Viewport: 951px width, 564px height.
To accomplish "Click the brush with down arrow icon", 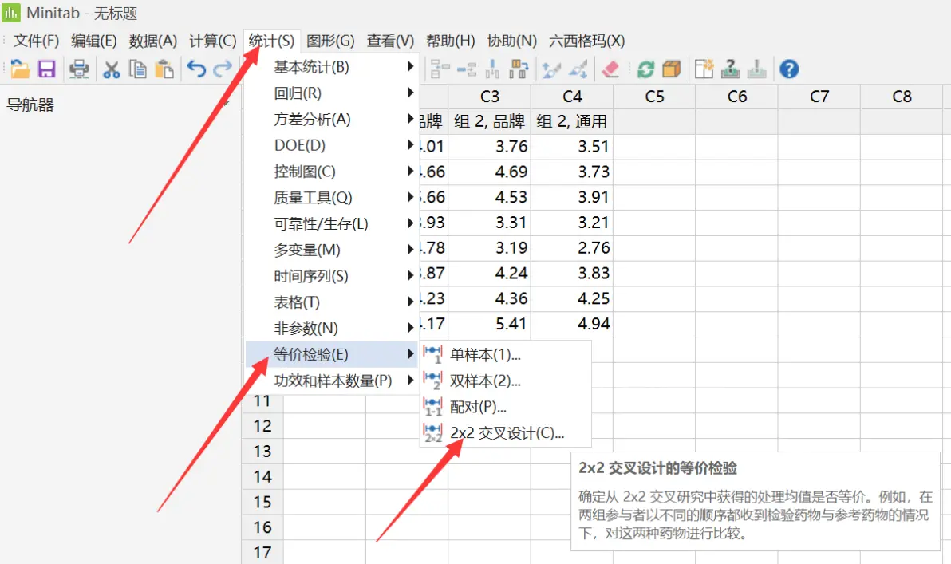I will (x=578, y=69).
